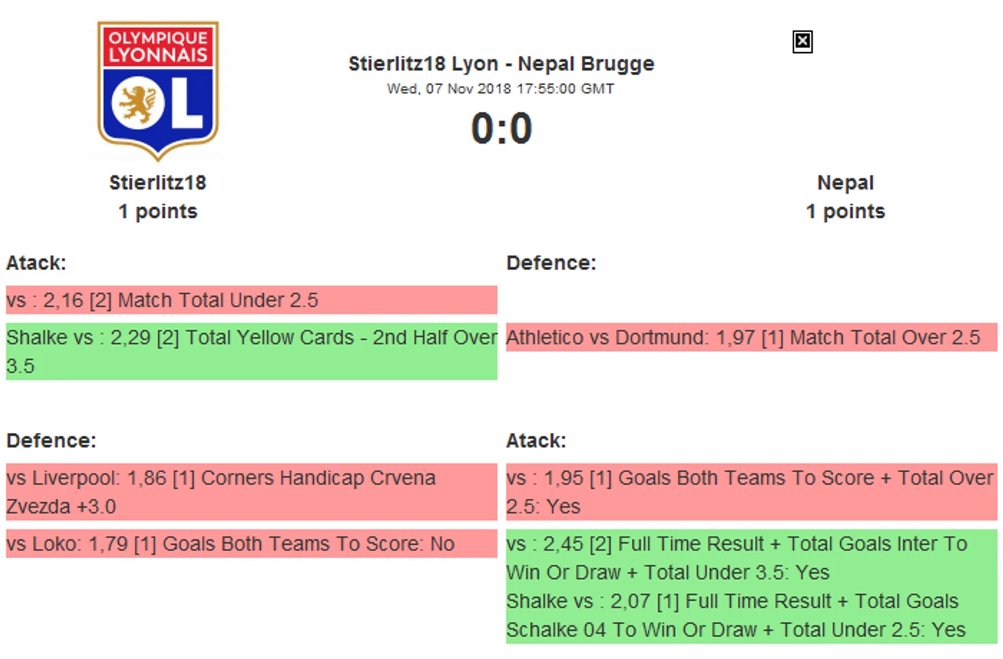
Task: Click the Atack heading on right side
Action: click(x=536, y=440)
